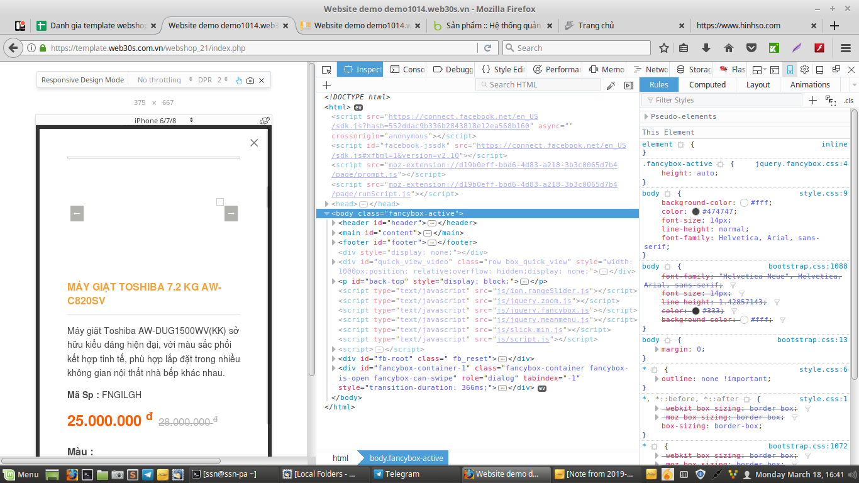Open the style.css:9 source link
The height and width of the screenshot is (483, 859).
point(823,194)
